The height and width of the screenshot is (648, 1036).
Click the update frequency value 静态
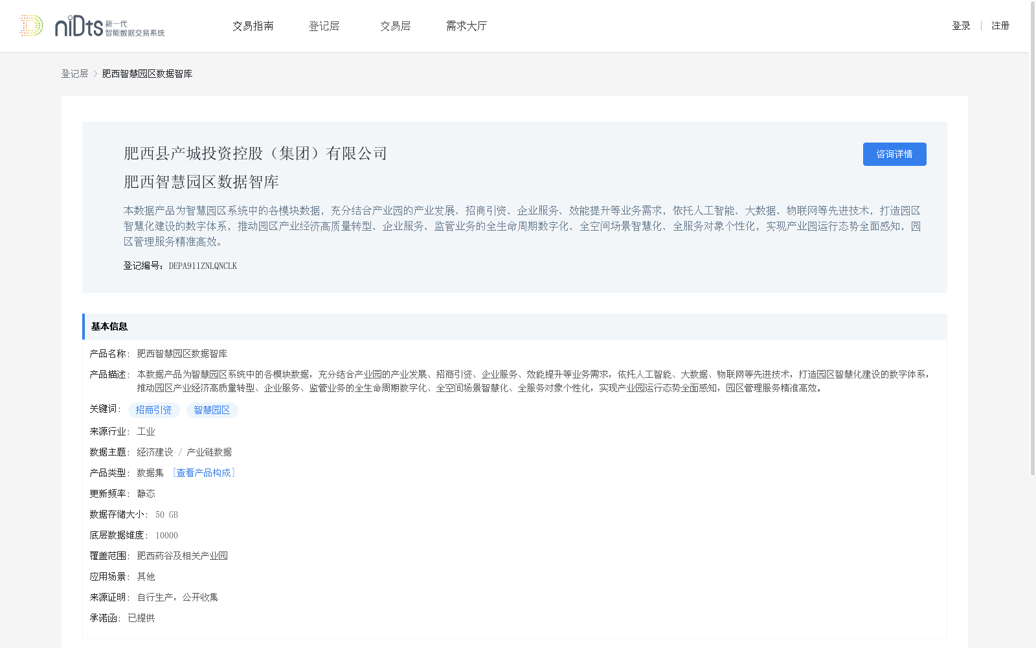click(146, 494)
